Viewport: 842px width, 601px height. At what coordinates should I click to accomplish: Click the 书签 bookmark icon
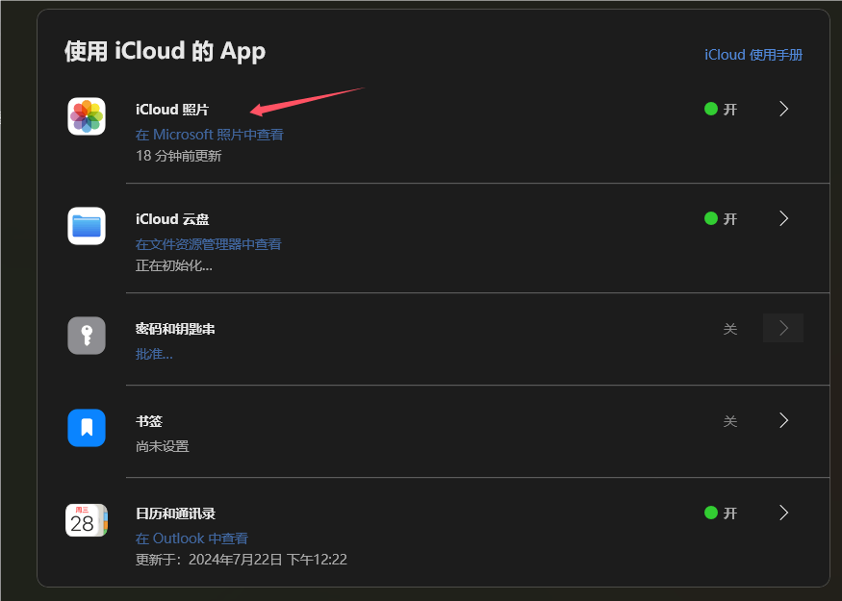tap(87, 428)
